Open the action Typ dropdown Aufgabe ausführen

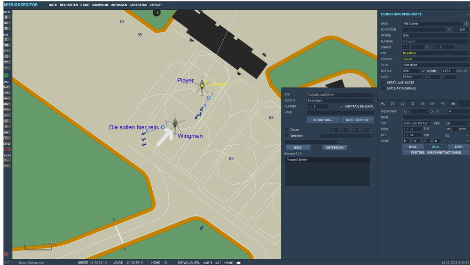click(340, 94)
